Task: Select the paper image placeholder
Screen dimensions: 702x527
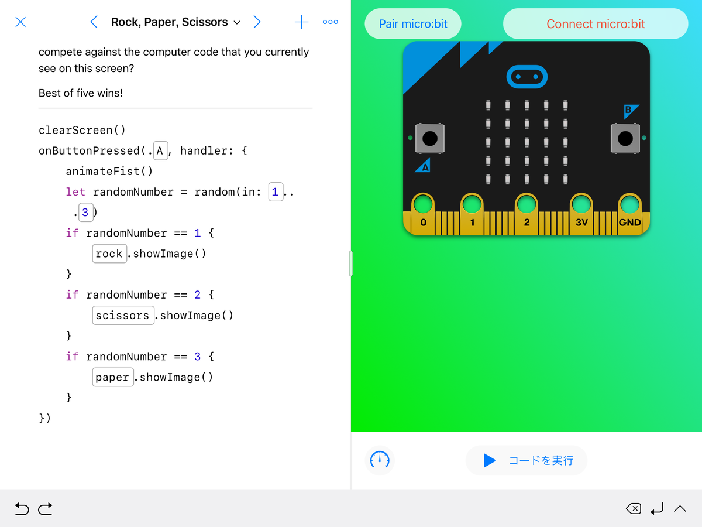Action: tap(113, 377)
